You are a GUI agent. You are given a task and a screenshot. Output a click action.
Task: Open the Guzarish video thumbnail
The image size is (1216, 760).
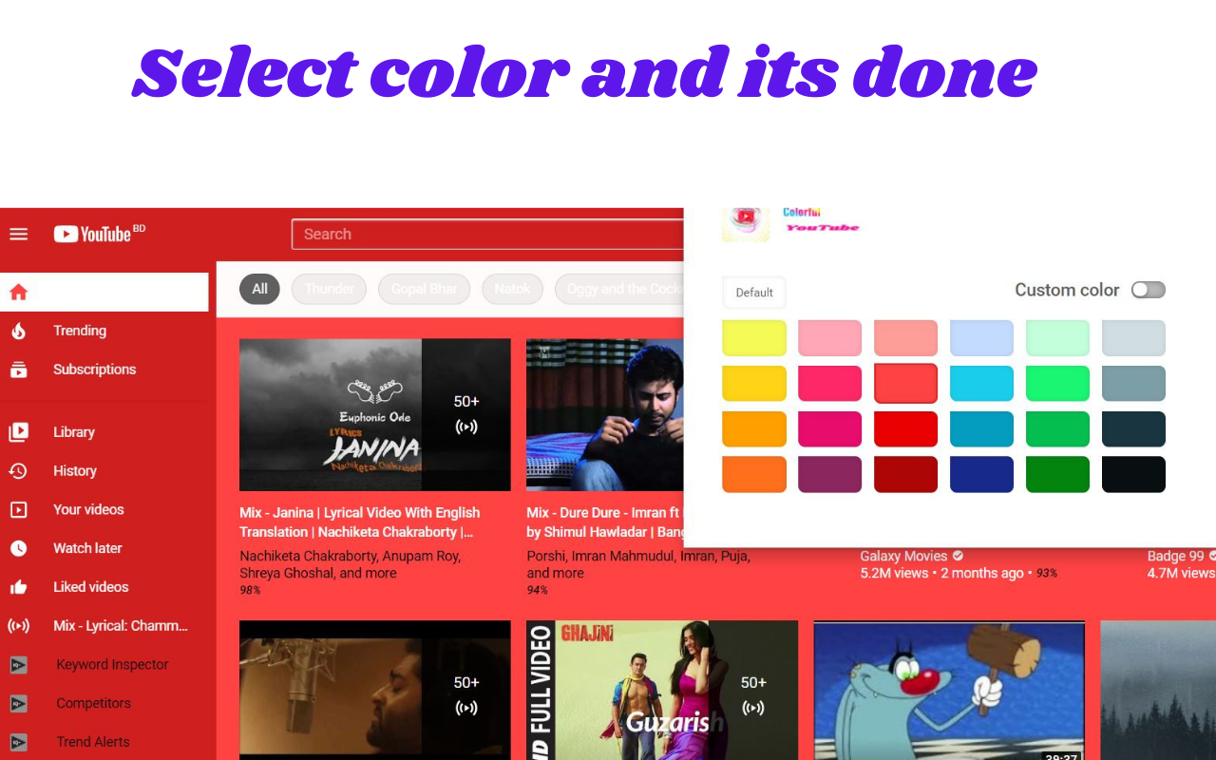662,691
